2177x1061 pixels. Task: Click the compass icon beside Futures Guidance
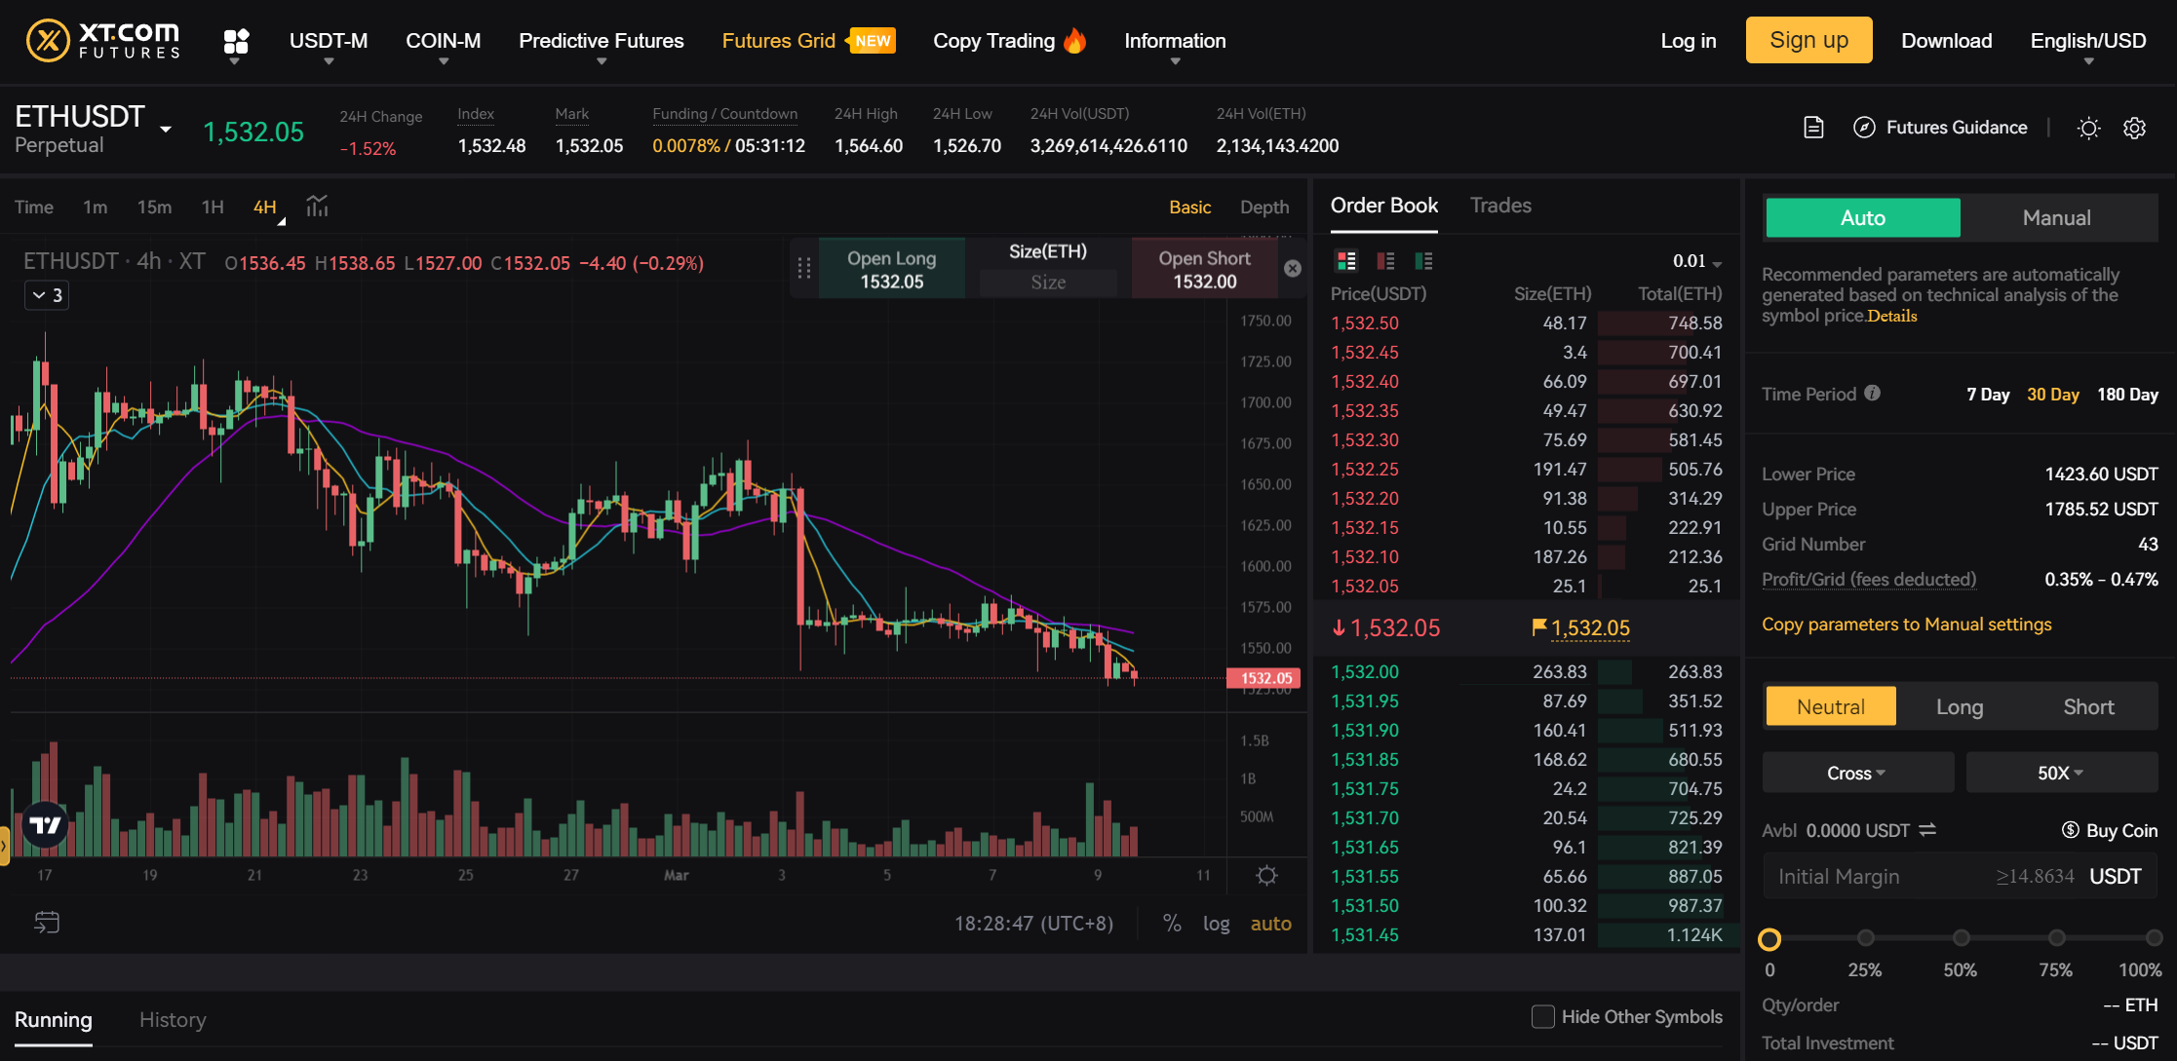(1864, 128)
